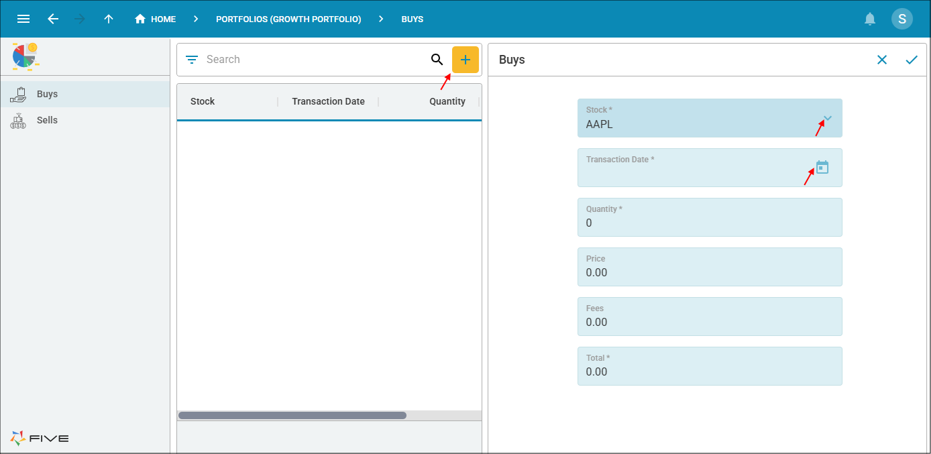The image size is (931, 454).
Task: Open the filter list icon
Action: pyautogui.click(x=192, y=60)
